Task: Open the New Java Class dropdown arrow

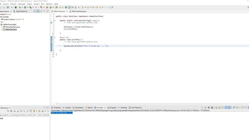Action: 53,7
